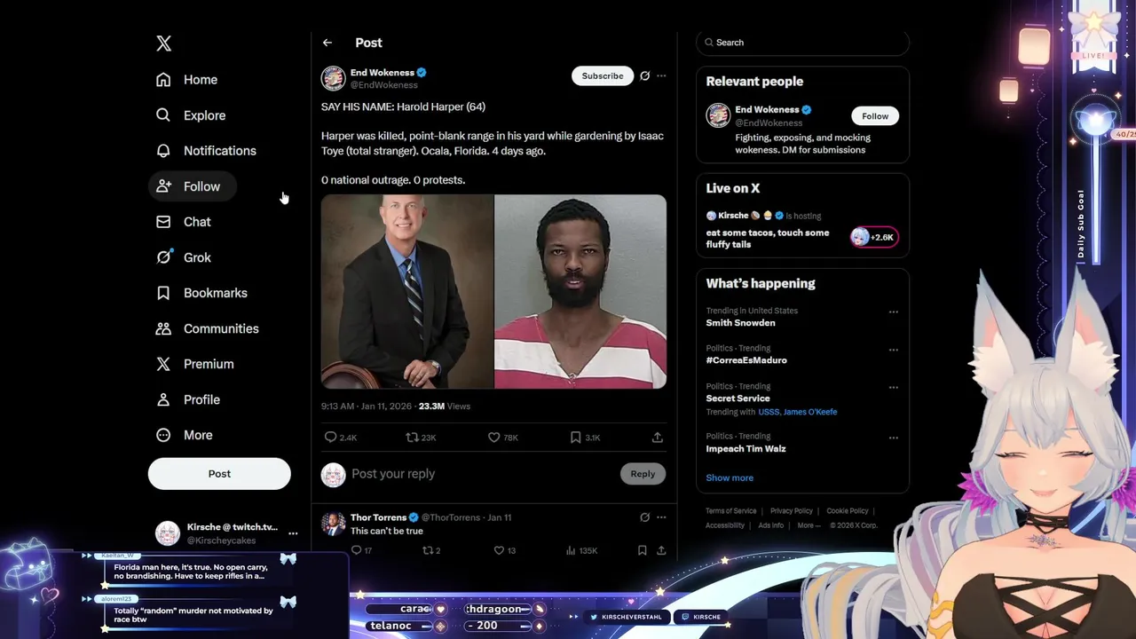Screen dimensions: 1136x639
Task: Open the right mugshot photo
Action: click(580, 292)
